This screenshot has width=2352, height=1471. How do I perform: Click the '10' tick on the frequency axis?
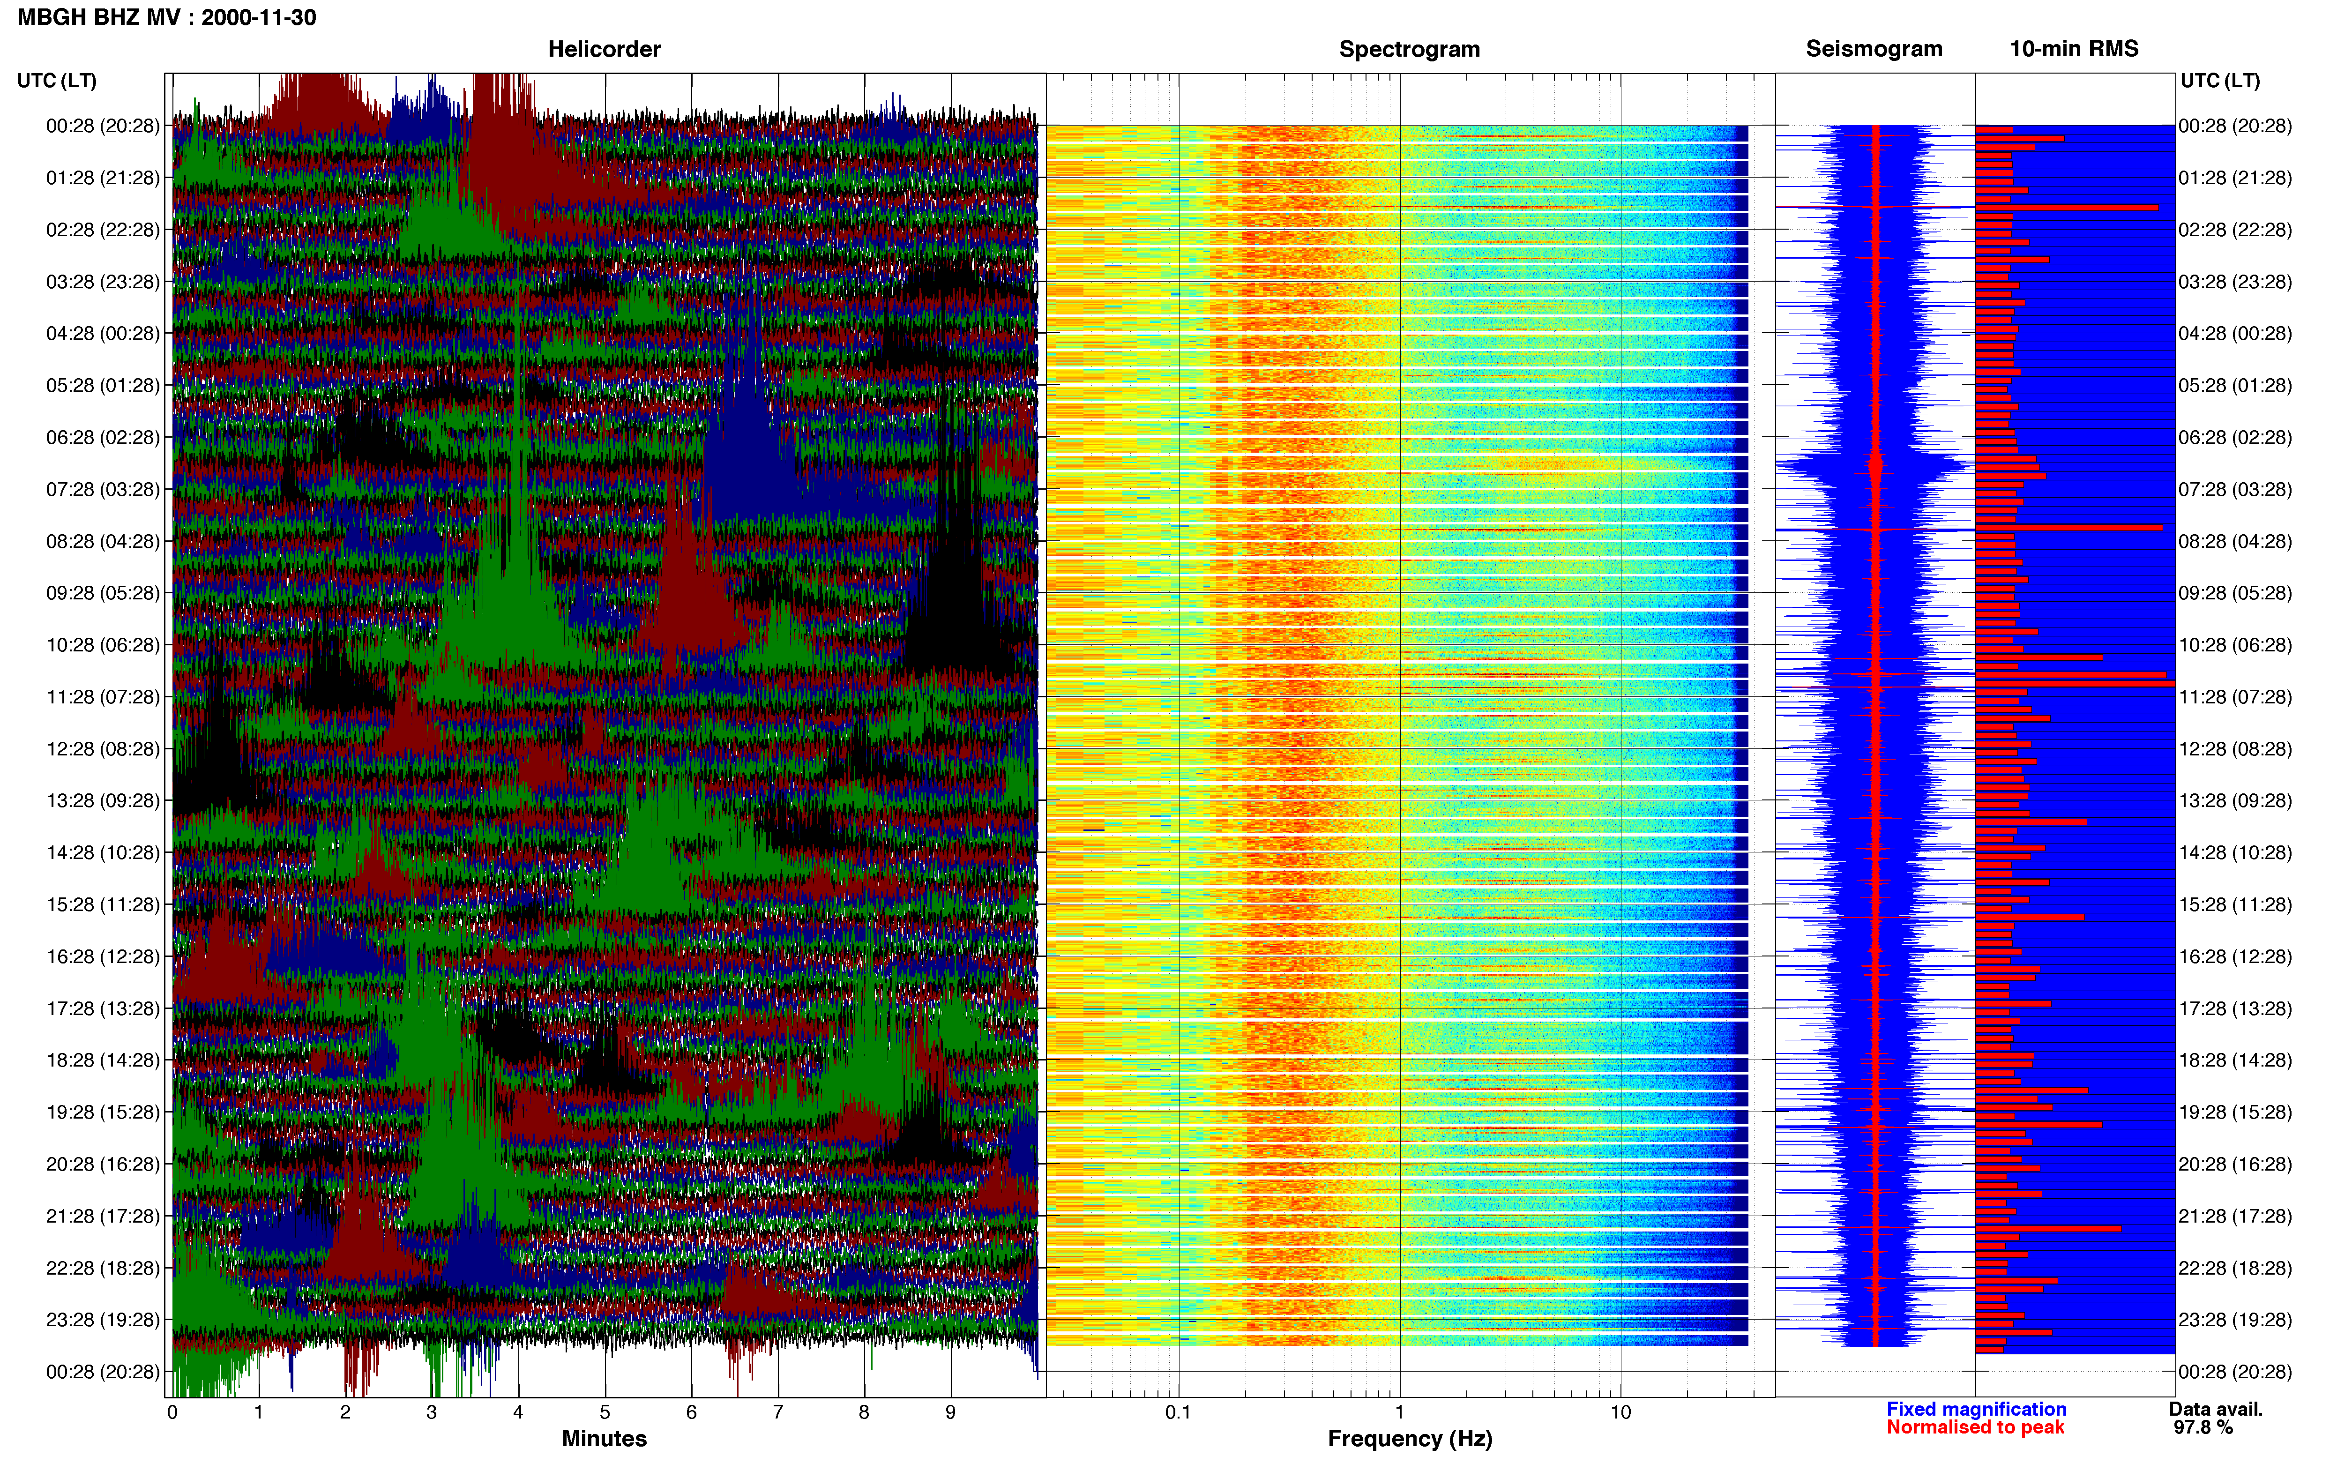pos(1620,1412)
